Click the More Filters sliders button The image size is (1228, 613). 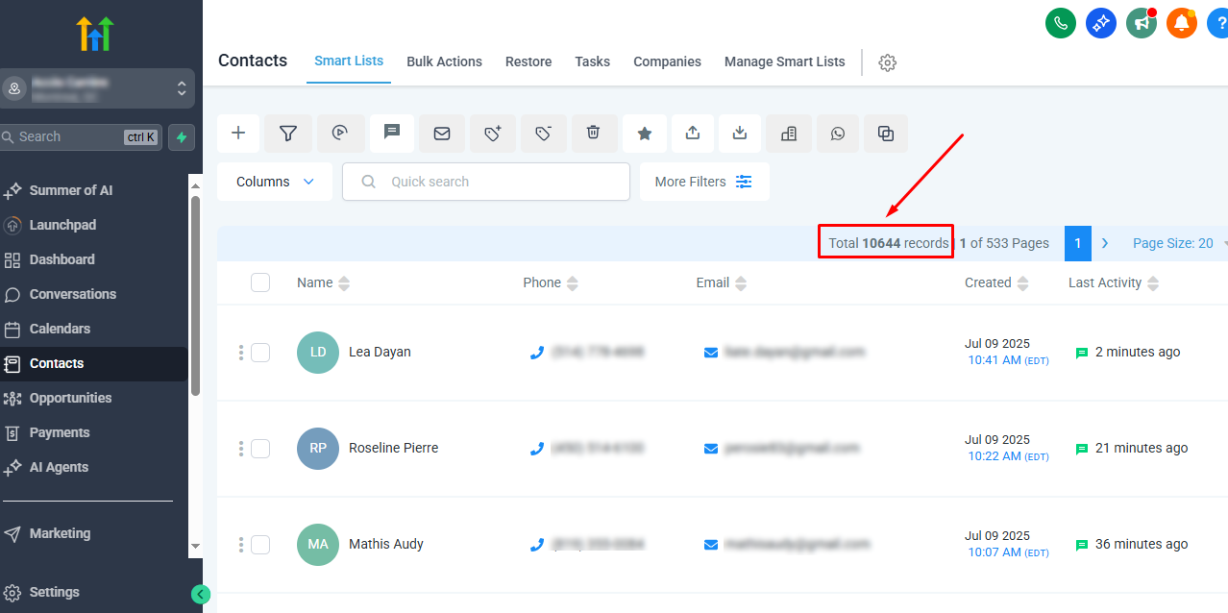(x=704, y=182)
